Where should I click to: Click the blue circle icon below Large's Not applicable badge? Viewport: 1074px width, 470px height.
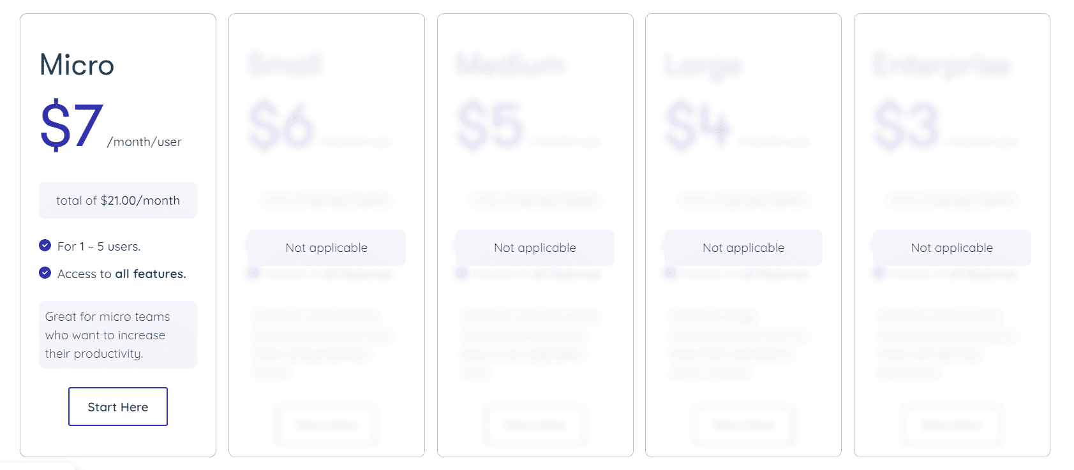[x=670, y=274]
